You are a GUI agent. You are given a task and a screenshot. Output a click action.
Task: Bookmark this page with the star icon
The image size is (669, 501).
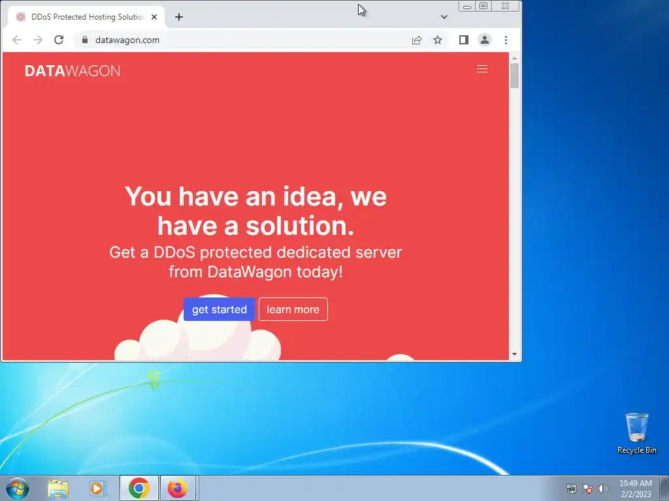coord(438,40)
